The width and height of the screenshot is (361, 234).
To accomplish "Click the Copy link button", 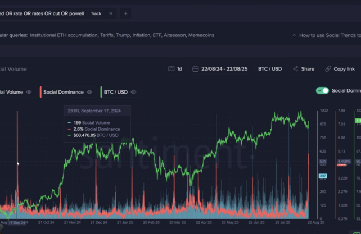I will point(340,69).
